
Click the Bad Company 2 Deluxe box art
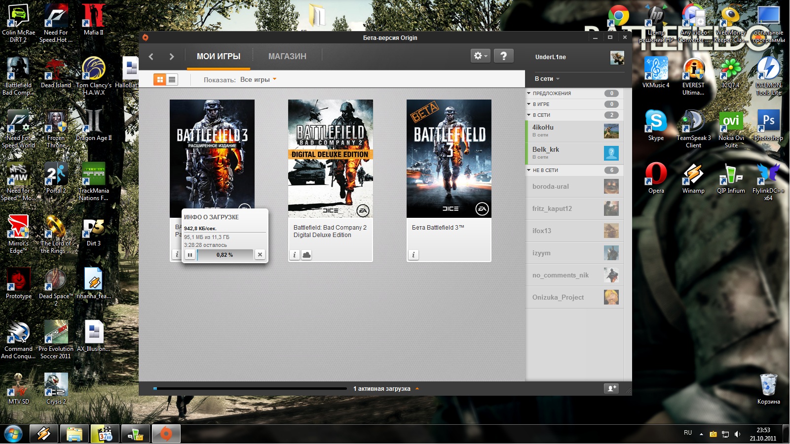pyautogui.click(x=331, y=159)
